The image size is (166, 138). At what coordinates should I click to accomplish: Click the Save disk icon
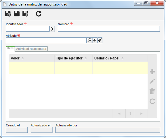pos(17,13)
